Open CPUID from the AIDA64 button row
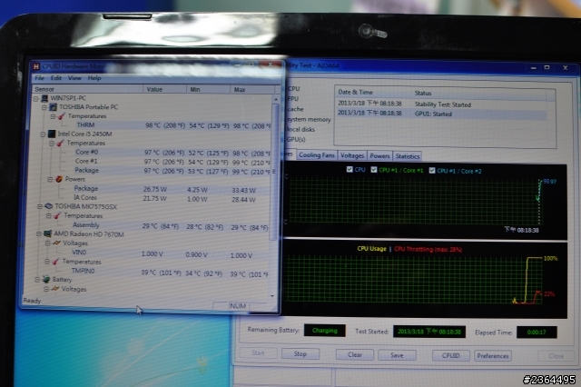 pyautogui.click(x=451, y=355)
